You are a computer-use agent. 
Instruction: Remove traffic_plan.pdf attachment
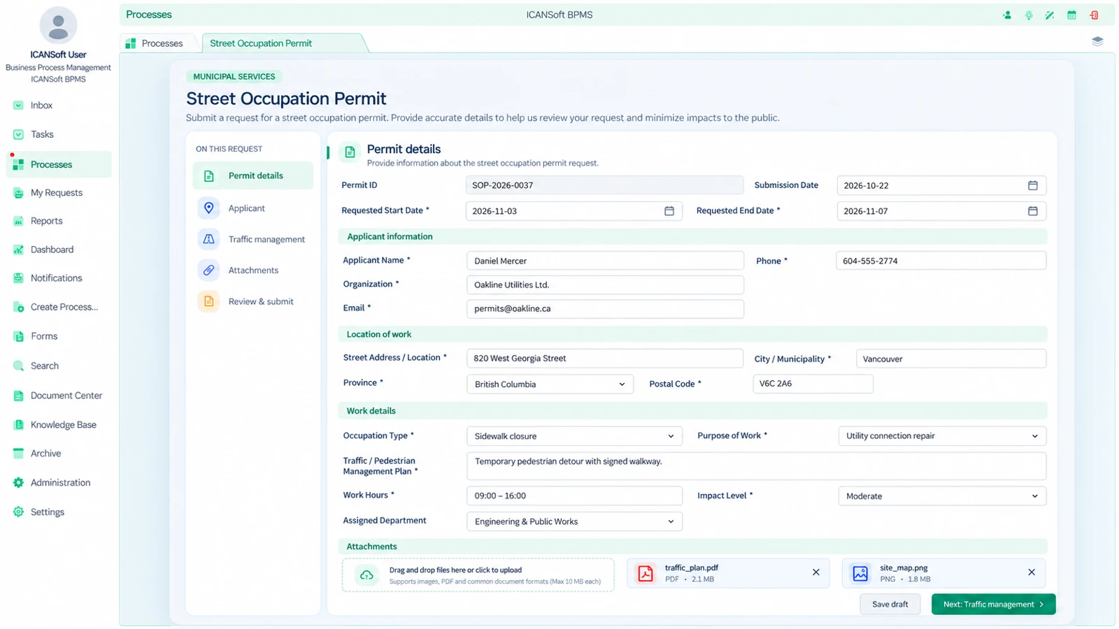coord(815,572)
